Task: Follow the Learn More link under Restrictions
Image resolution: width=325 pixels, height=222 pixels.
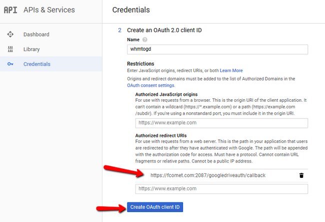Action: 231,71
